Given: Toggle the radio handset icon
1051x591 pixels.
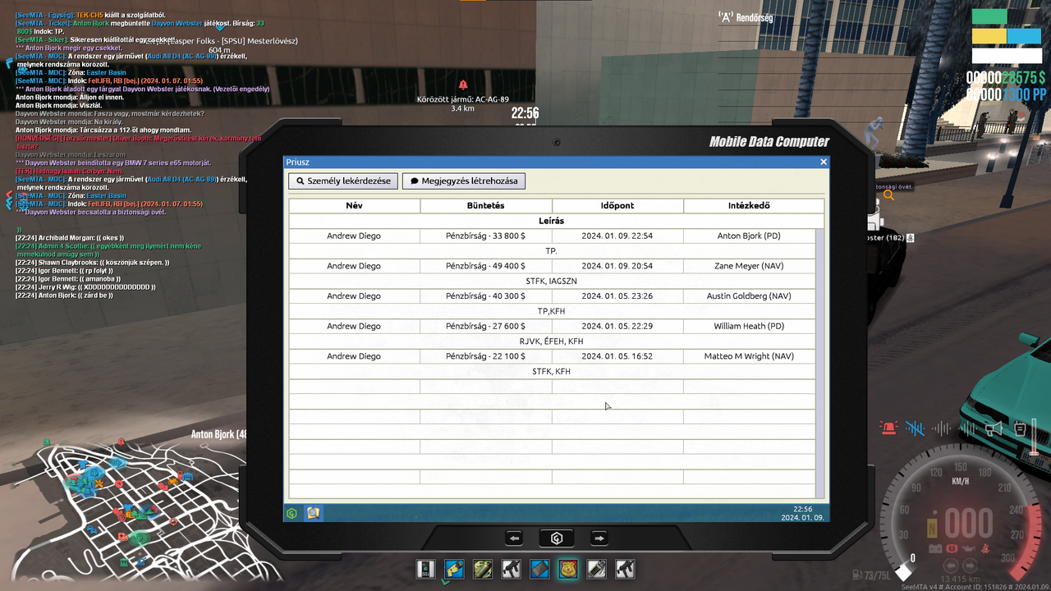Looking at the screenshot, I should pos(1020,428).
